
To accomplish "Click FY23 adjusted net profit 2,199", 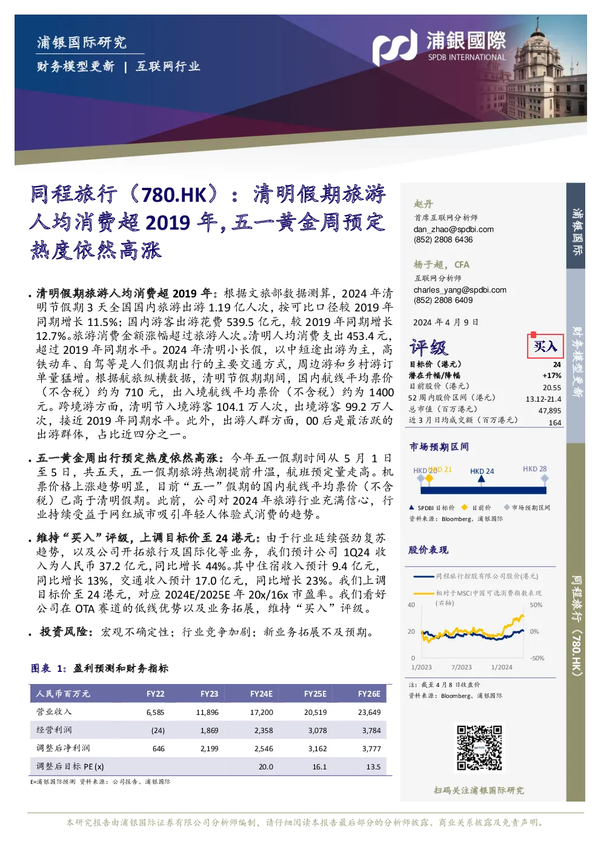I will click(x=210, y=749).
